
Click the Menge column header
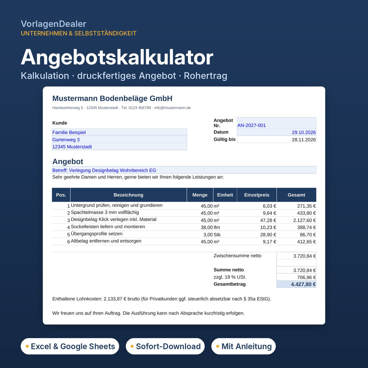(200, 195)
